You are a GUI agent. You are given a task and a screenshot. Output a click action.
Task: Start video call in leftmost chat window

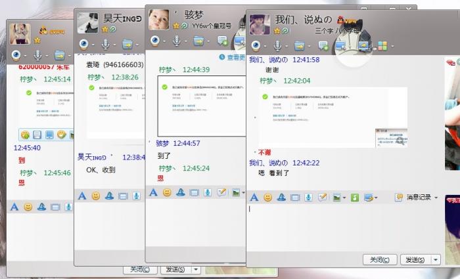16,54
